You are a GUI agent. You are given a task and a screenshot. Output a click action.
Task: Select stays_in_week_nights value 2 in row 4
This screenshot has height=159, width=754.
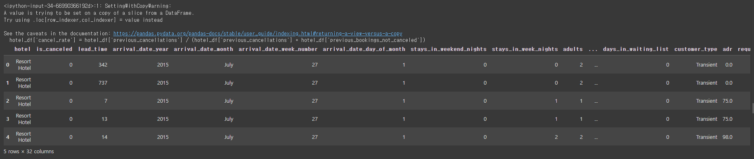point(556,137)
